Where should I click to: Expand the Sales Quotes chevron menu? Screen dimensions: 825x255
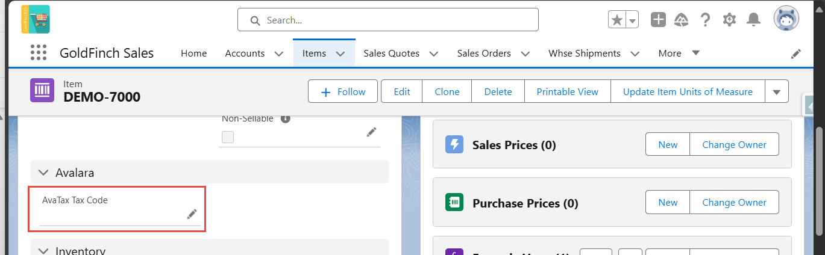pos(433,54)
